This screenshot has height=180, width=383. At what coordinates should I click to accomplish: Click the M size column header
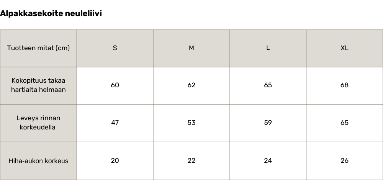click(191, 48)
